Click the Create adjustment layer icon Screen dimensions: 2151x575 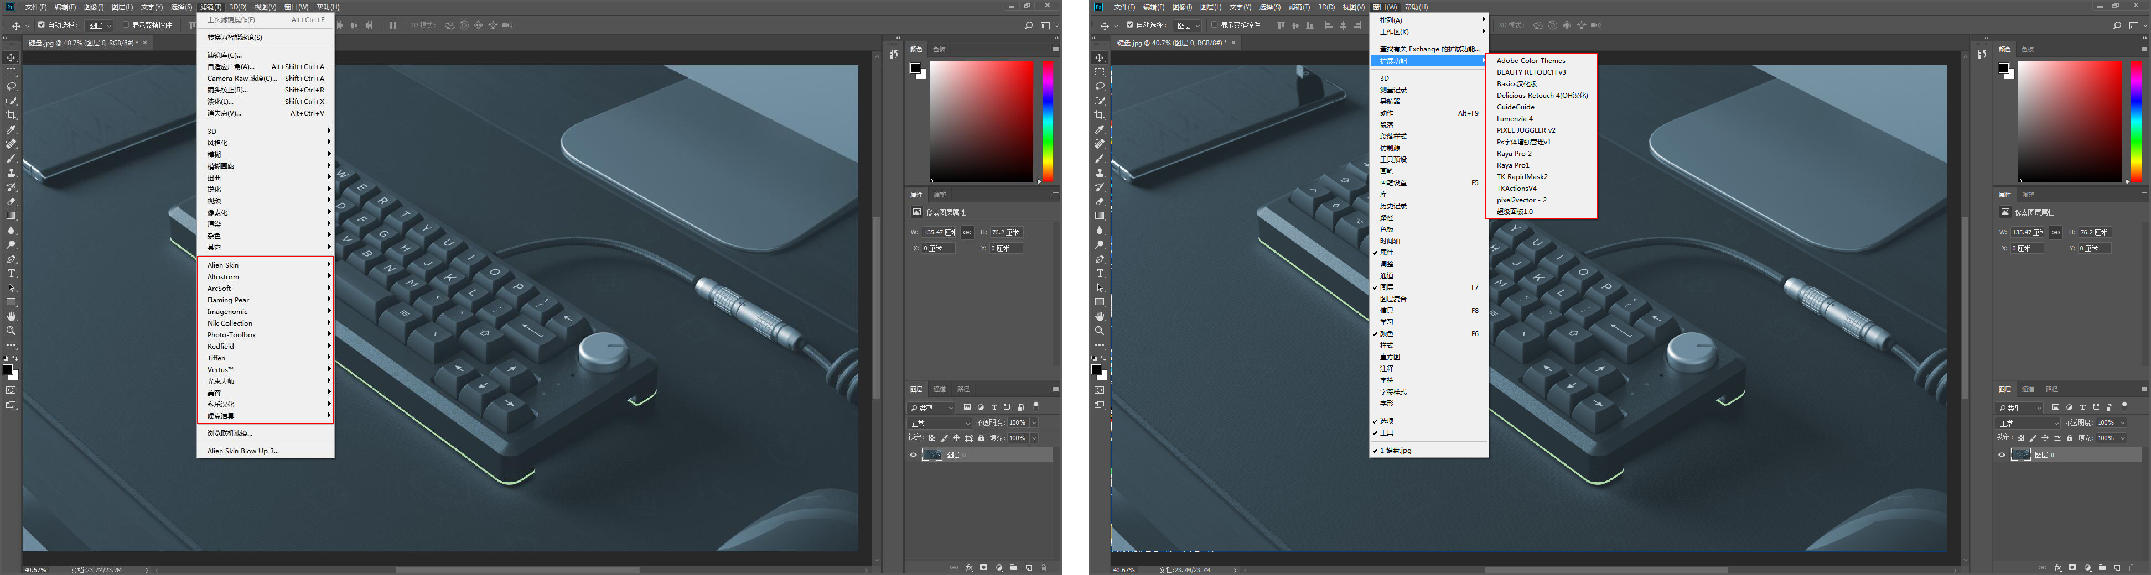tap(999, 567)
